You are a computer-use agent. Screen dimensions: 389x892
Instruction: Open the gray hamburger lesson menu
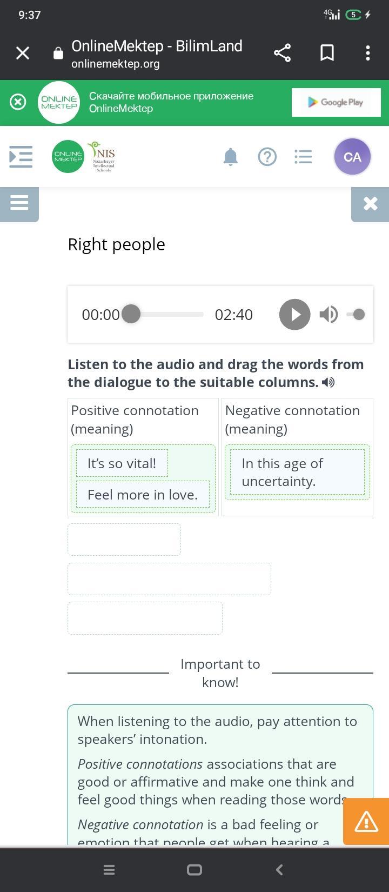[19, 204]
